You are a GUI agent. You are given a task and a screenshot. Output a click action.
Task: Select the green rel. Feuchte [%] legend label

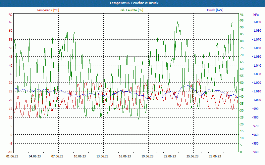pyautogui.click(x=132, y=10)
